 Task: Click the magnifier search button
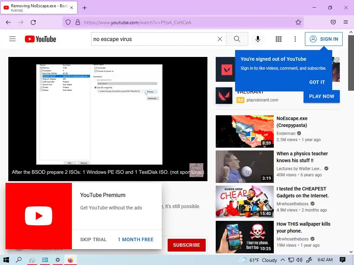[237, 39]
